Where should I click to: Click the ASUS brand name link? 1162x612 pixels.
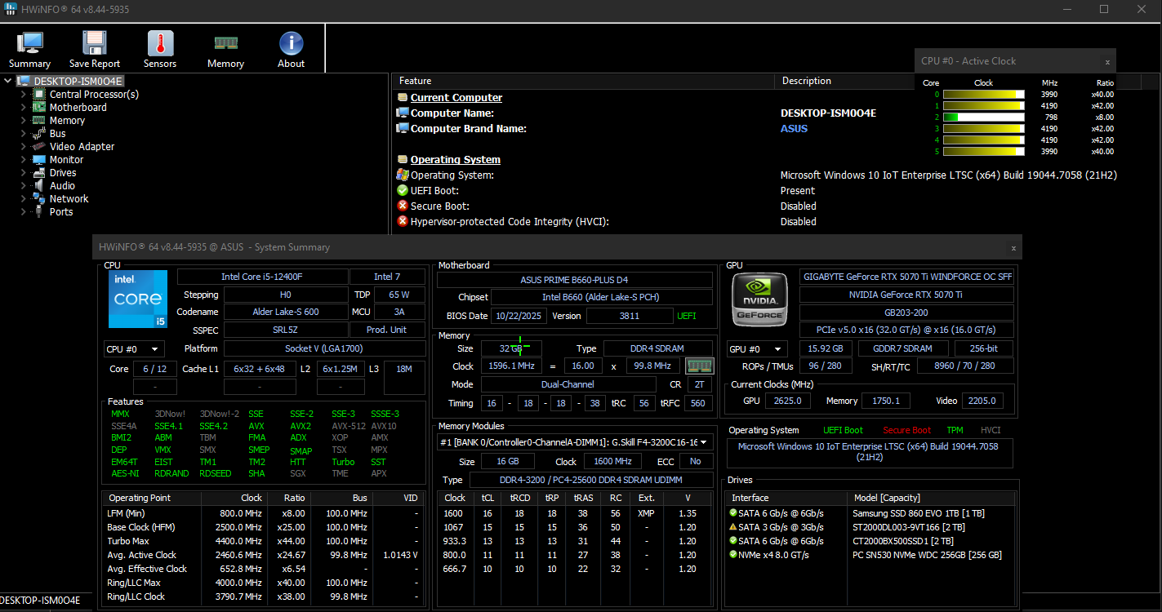[x=794, y=128]
